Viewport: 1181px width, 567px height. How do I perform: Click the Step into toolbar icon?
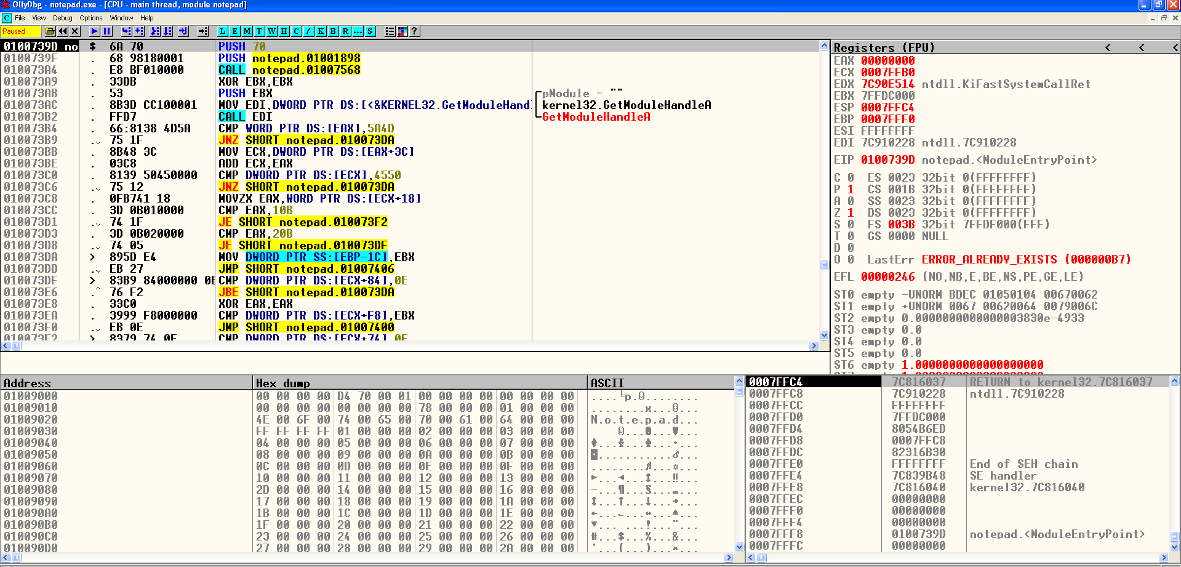(126, 31)
